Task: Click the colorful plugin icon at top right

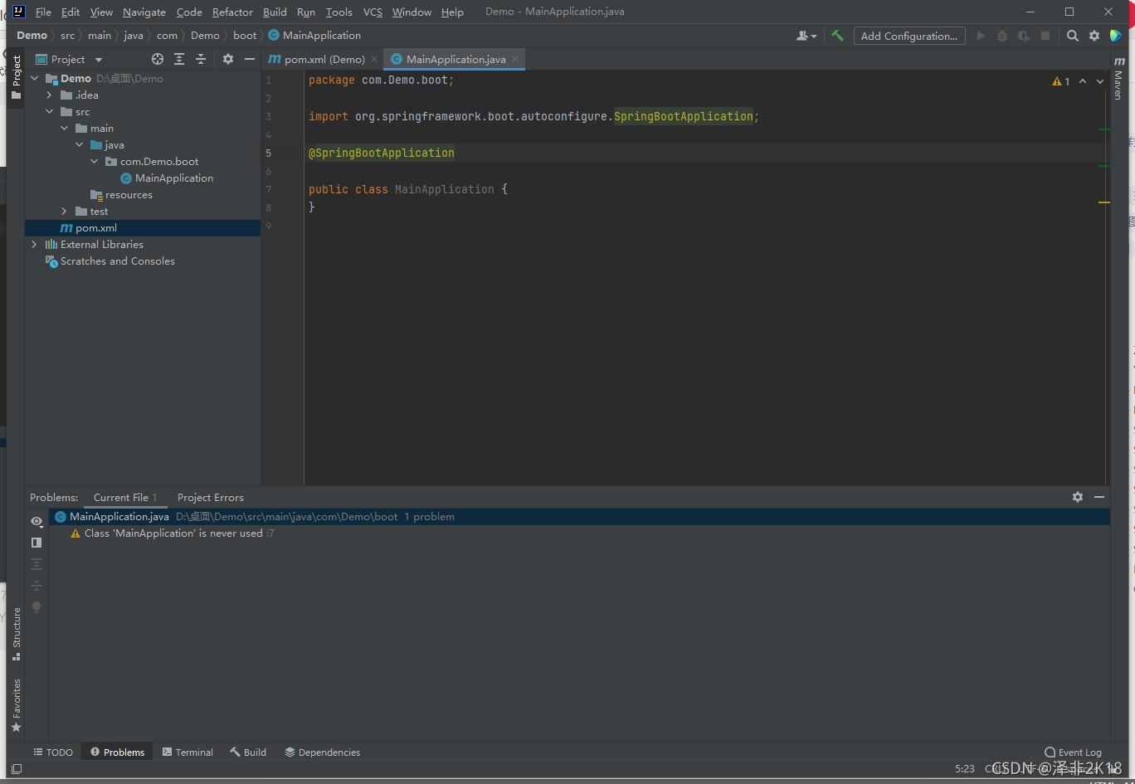Action: click(x=1116, y=36)
